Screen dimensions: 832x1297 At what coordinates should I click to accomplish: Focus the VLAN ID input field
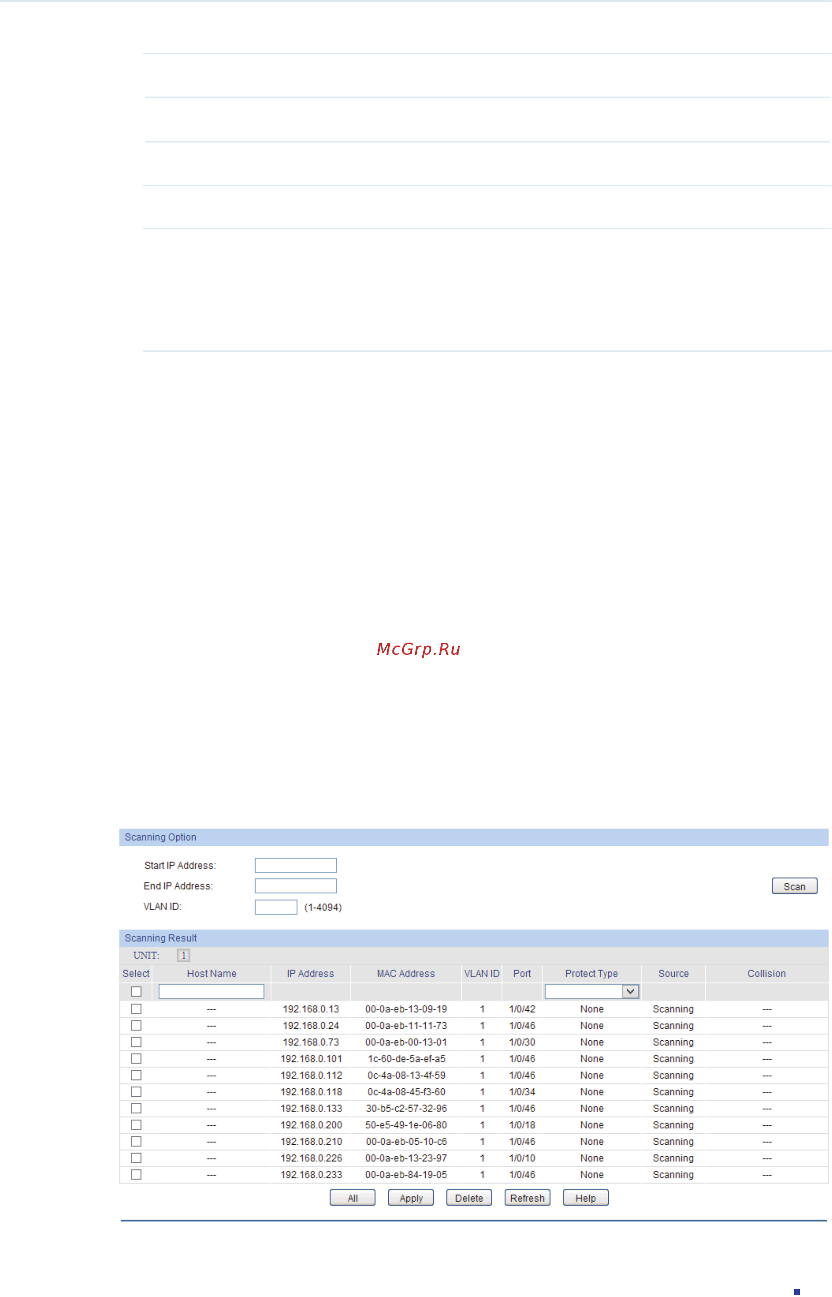(276, 907)
